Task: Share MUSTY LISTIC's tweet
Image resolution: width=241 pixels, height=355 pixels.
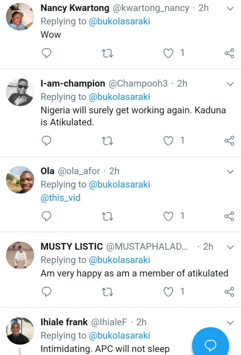Action: (x=229, y=292)
